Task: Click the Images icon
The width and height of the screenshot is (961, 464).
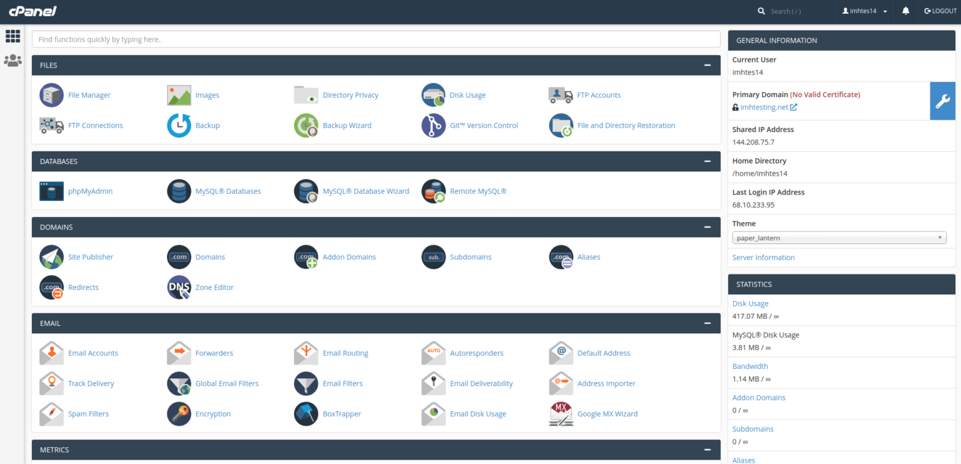Action: (179, 95)
